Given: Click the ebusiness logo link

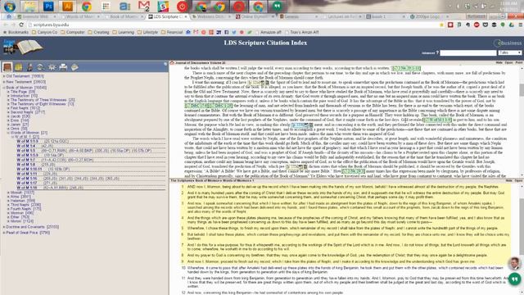Looking at the screenshot, I should point(508,43).
